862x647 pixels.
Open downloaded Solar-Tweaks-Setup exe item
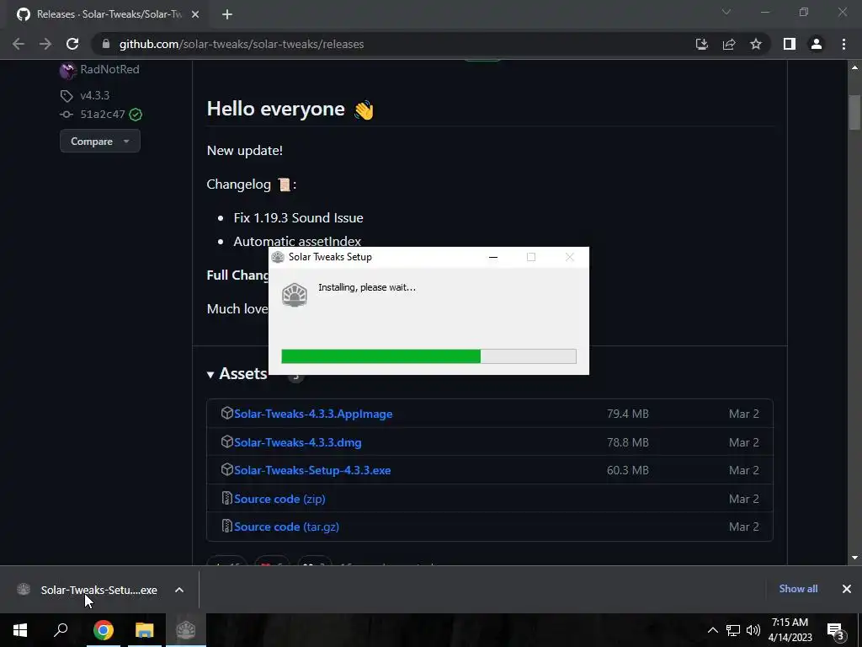99,590
